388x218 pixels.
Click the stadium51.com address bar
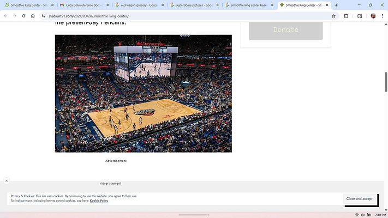164,16
